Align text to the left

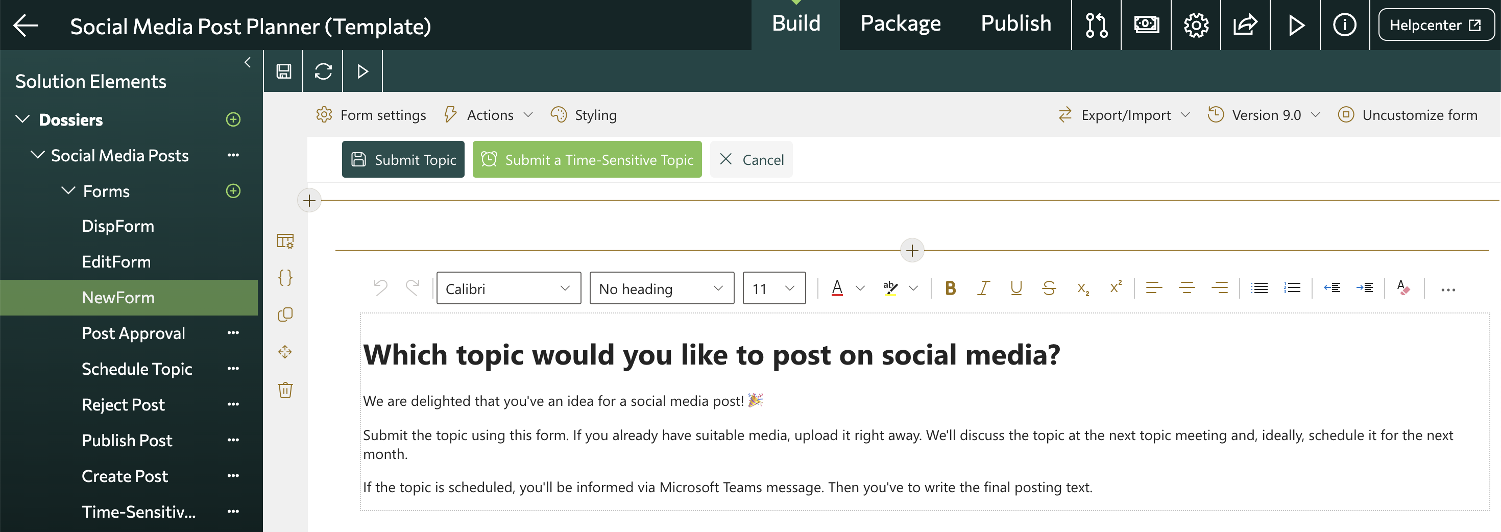(x=1154, y=288)
